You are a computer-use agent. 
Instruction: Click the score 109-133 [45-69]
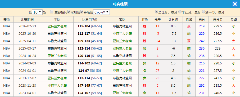click(90, 41)
